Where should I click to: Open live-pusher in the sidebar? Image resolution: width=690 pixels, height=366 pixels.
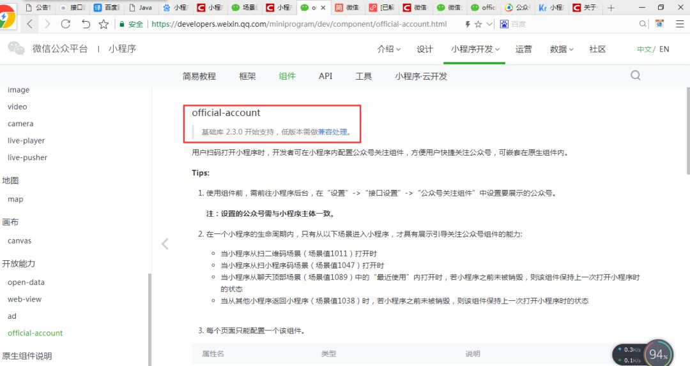[27, 157]
